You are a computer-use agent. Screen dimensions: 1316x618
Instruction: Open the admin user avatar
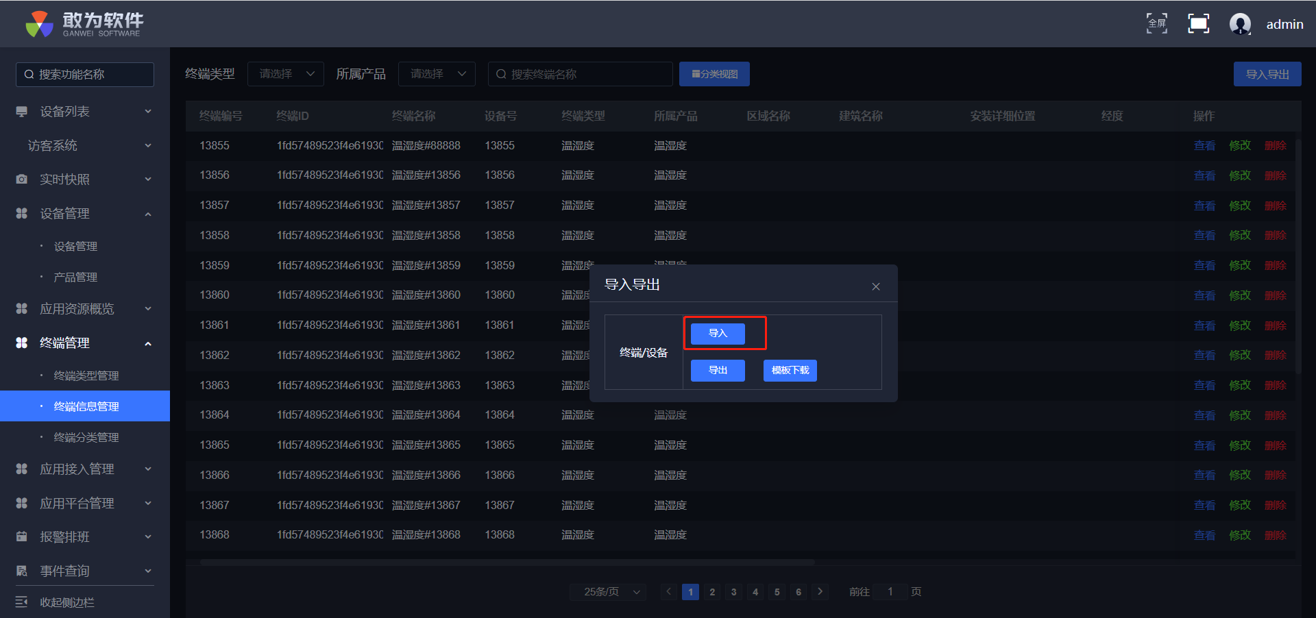pos(1240,24)
